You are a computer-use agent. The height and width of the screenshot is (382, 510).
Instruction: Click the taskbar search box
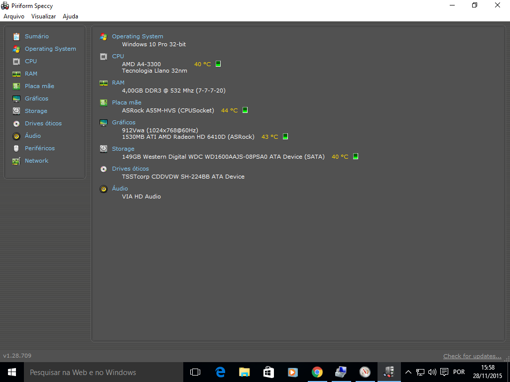[104, 372]
